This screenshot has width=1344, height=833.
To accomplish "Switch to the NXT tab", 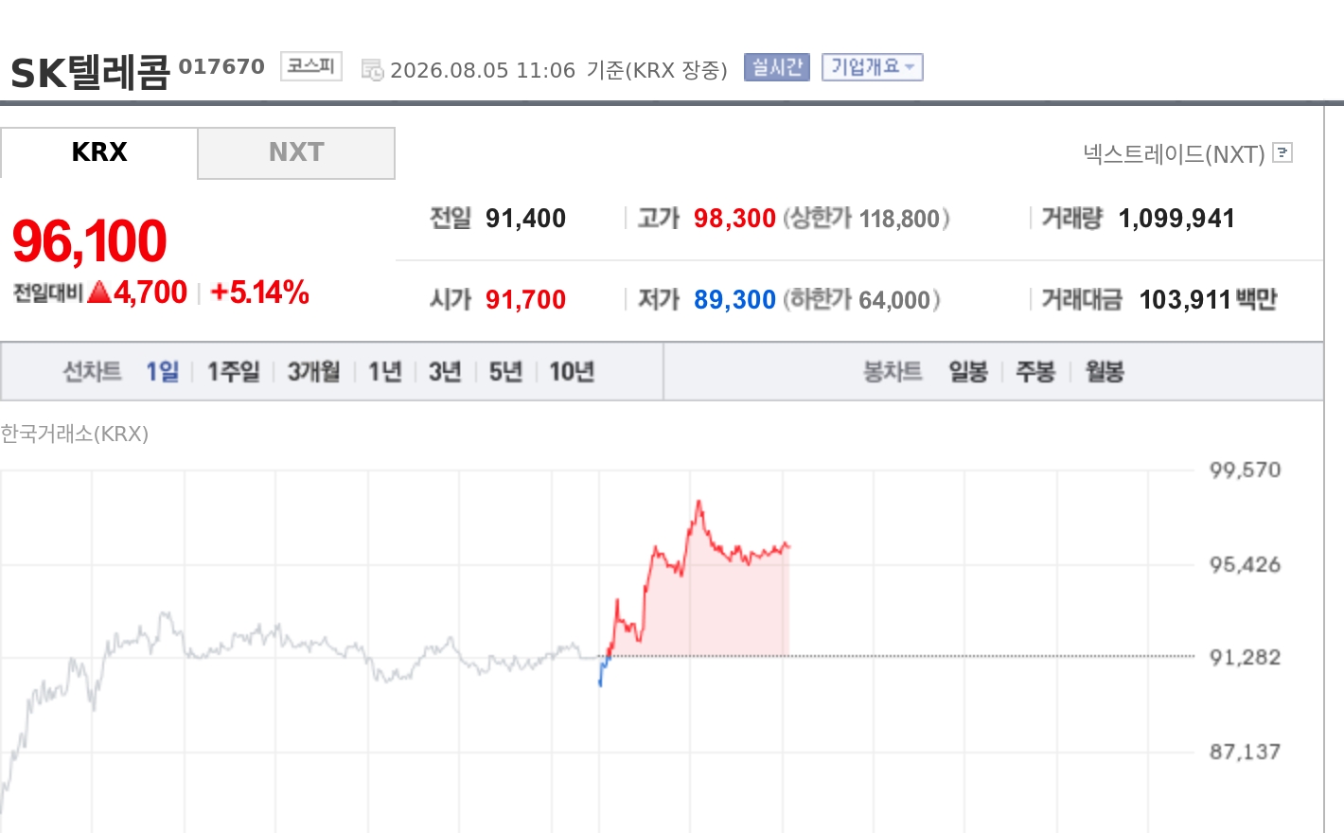I will coord(296,152).
